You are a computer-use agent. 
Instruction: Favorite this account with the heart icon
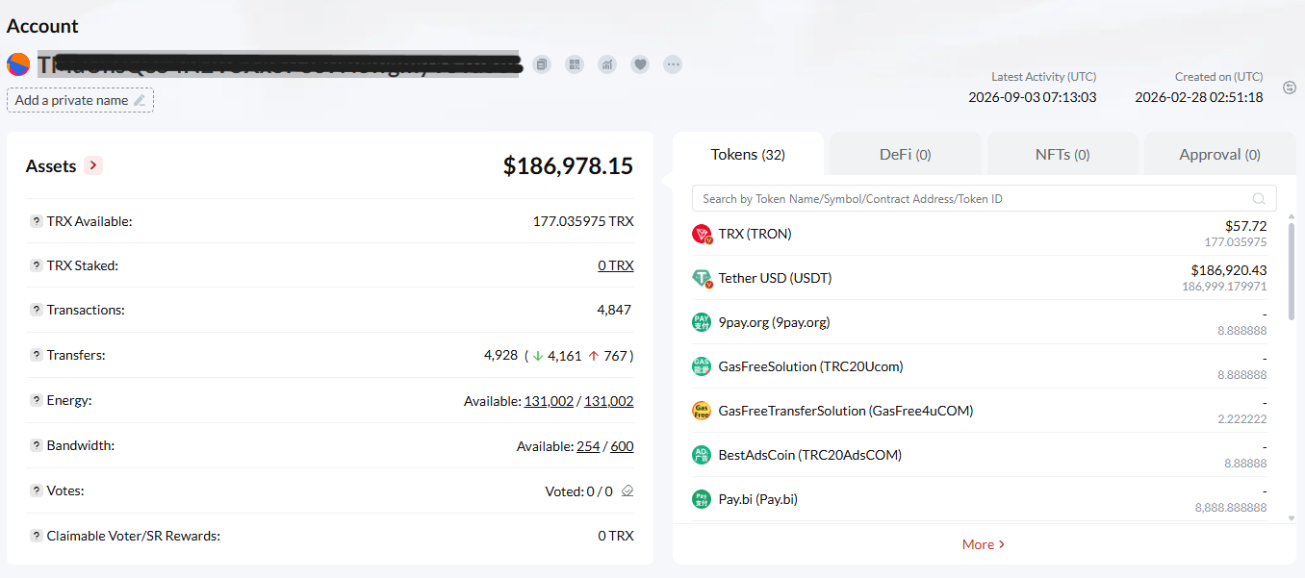pyautogui.click(x=640, y=64)
